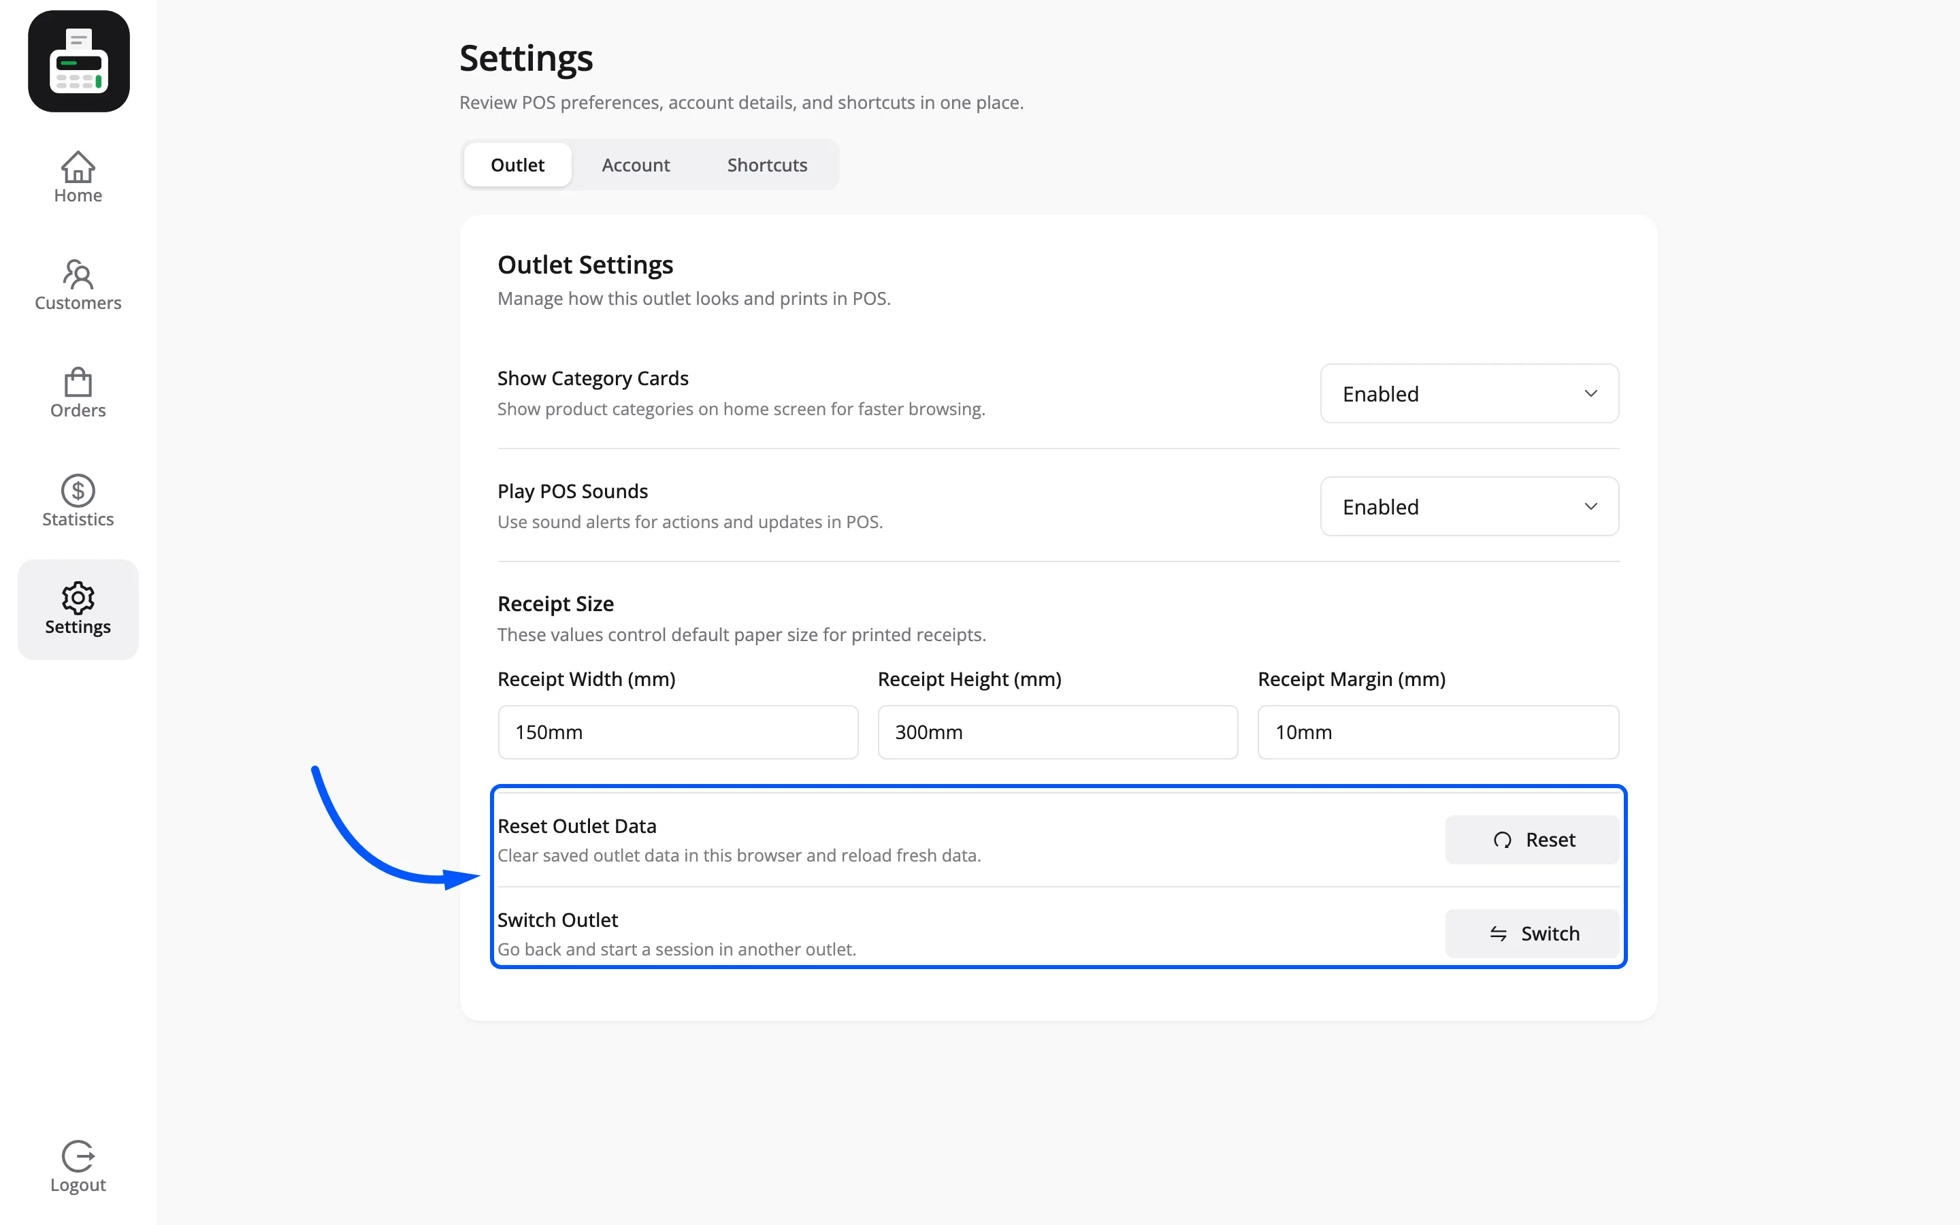The width and height of the screenshot is (1960, 1225).
Task: Click the Play POS Sounds label
Action: (x=572, y=491)
